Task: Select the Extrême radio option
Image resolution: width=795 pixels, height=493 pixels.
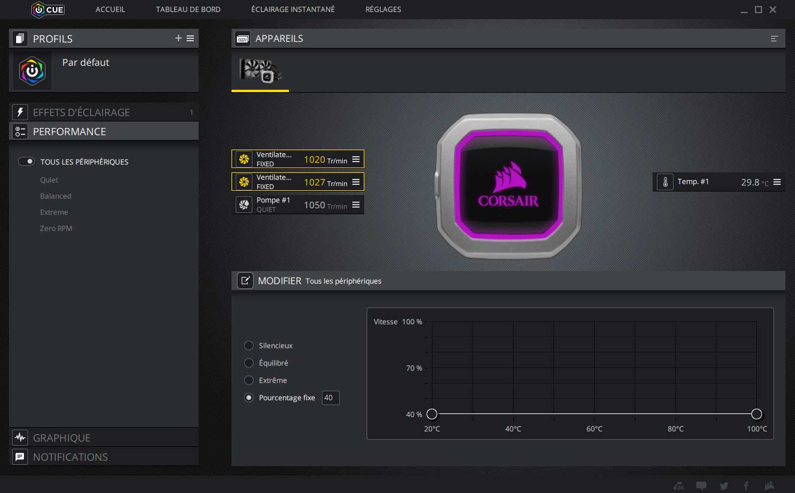Action: (249, 380)
